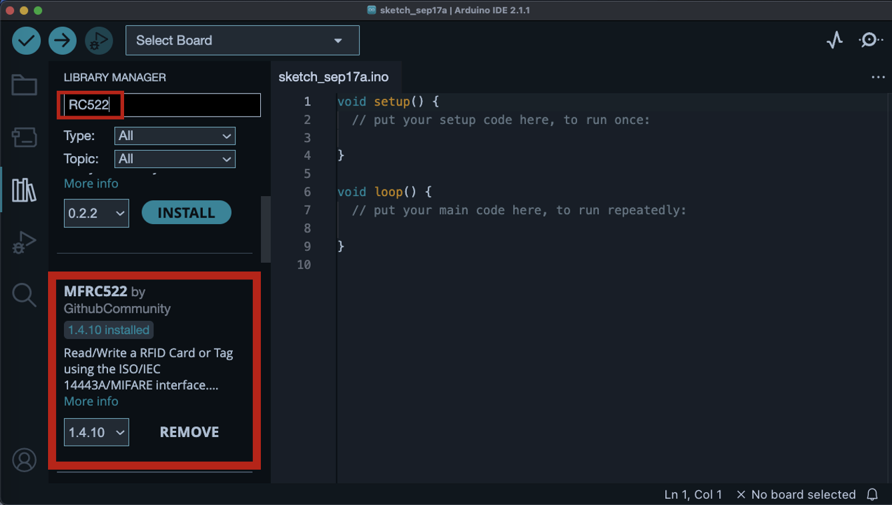Click the Verify checkmark button
Image resolution: width=892 pixels, height=505 pixels.
(27, 41)
